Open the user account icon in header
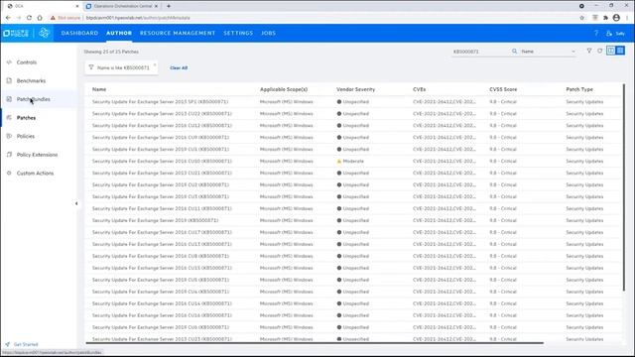The height and width of the screenshot is (357, 635). coord(609,33)
